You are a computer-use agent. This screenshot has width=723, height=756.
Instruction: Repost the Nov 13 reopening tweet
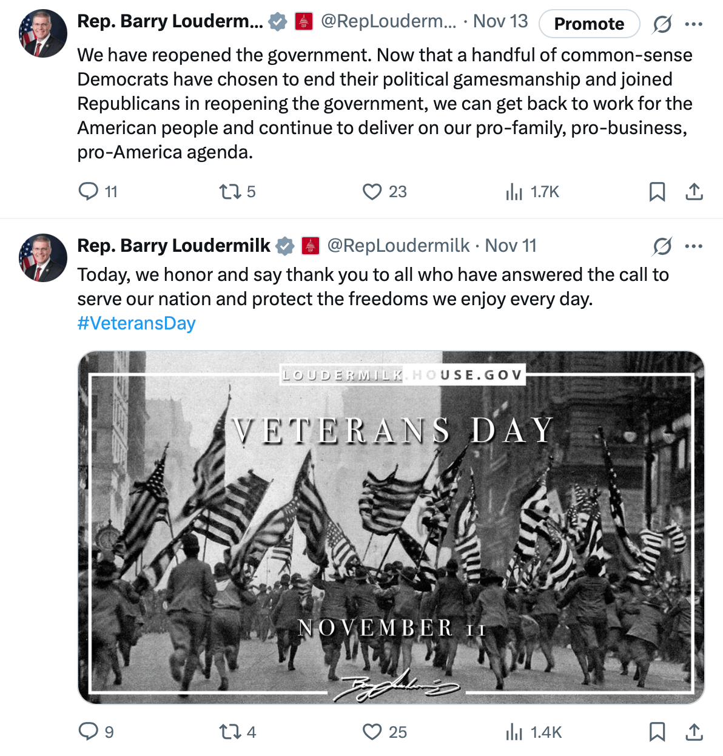coord(230,192)
